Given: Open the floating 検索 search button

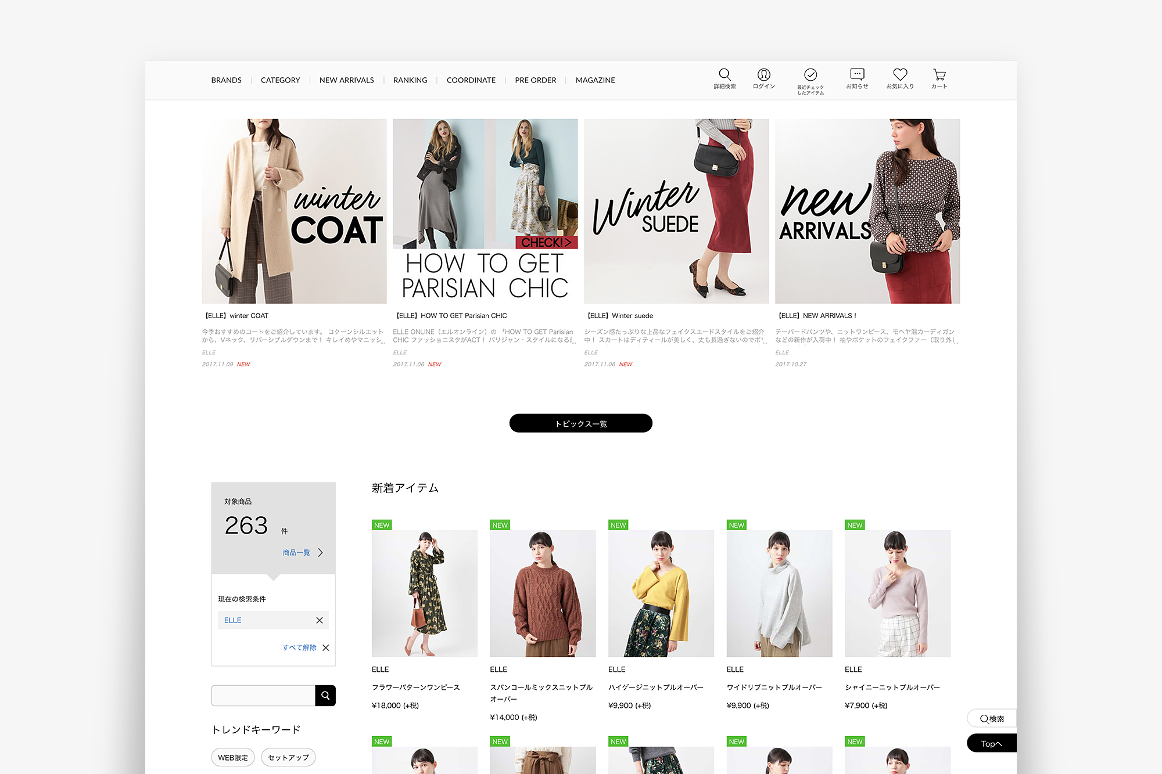Looking at the screenshot, I should click(x=992, y=718).
